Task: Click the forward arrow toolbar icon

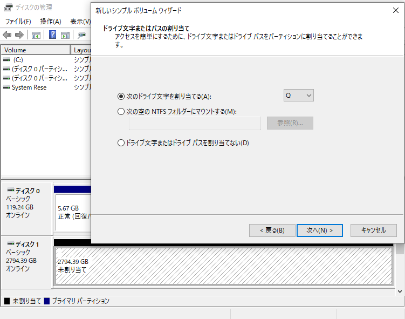Action: (x=19, y=35)
